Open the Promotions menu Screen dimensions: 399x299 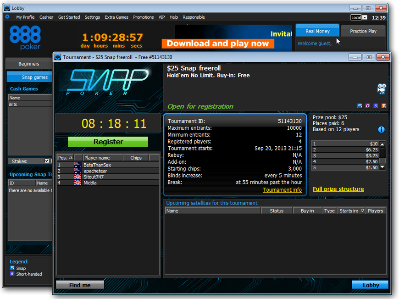[x=143, y=17]
